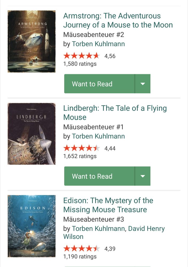This screenshot has height=267, width=188.
Task: Expand shelf dropdown arrow for Armstrong
Action: [x=143, y=84]
